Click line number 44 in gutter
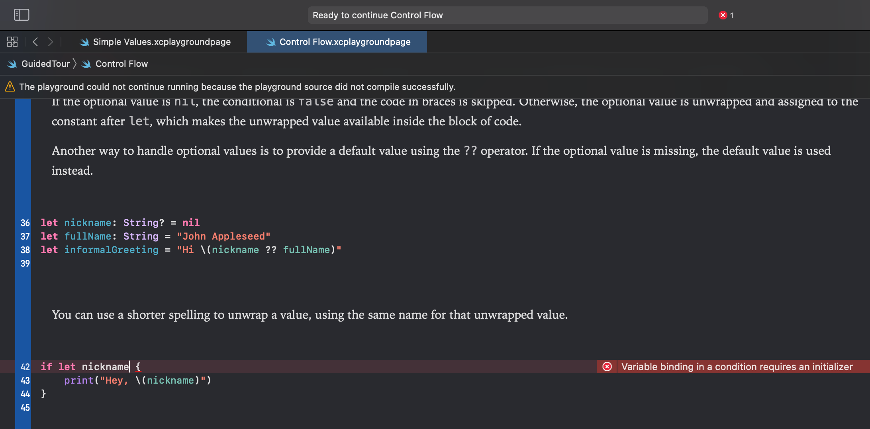Image resolution: width=870 pixels, height=429 pixels. tap(25, 394)
